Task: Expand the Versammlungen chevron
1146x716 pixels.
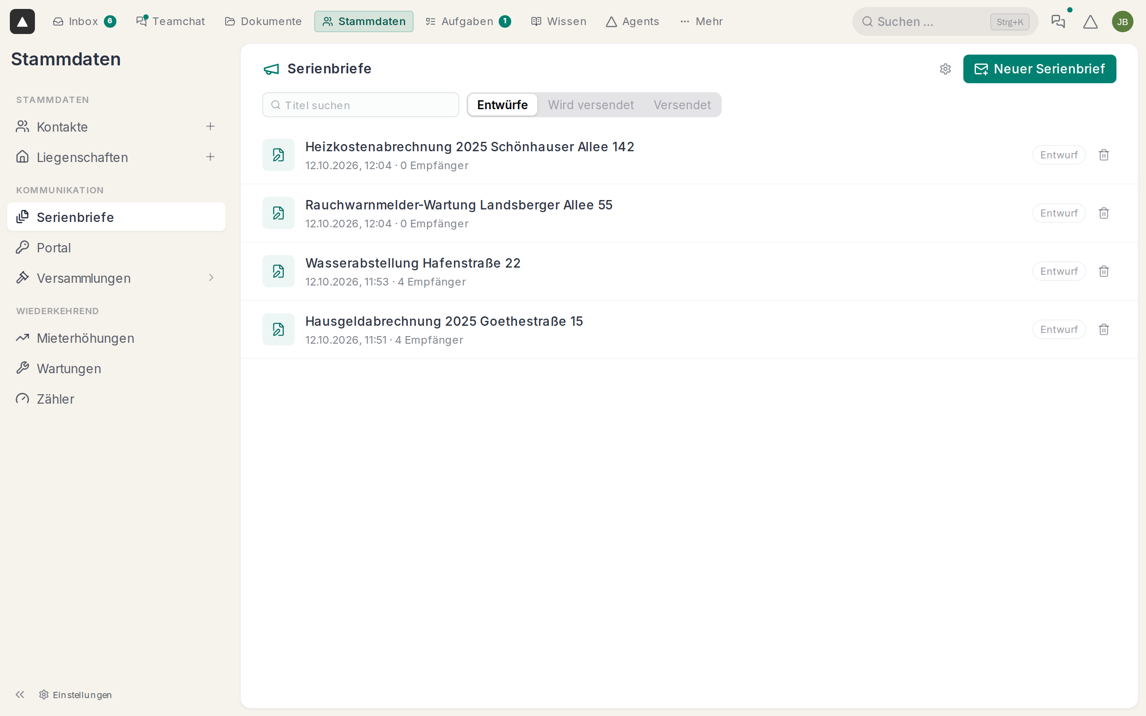Action: tap(211, 278)
